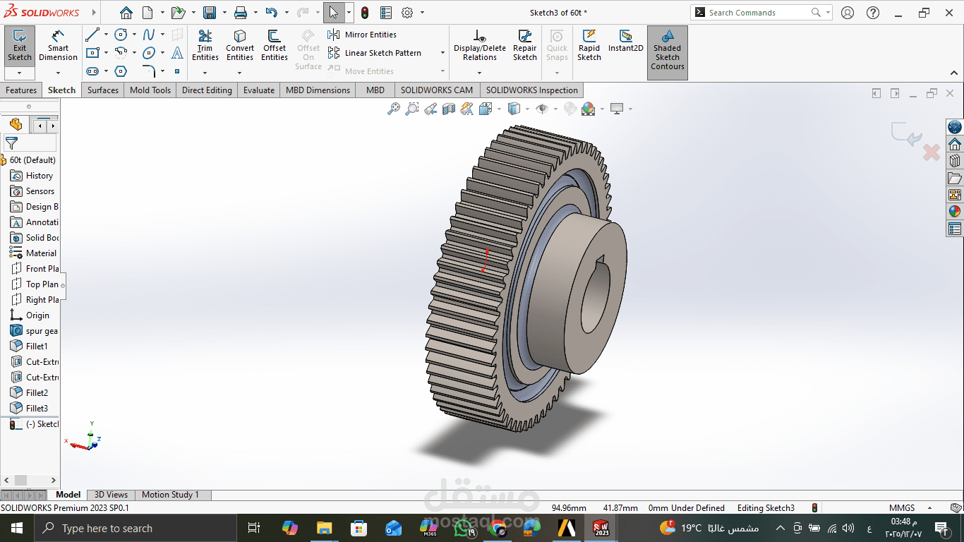Select the Offset Entities tool
This screenshot has width=964, height=542.
point(275,45)
